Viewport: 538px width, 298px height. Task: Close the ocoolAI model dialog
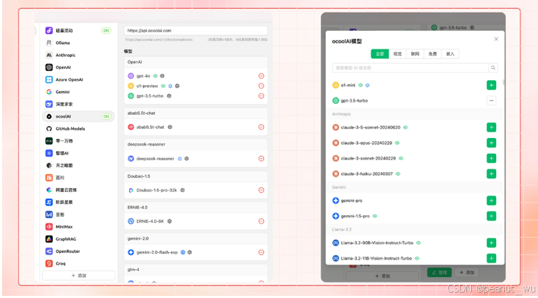point(496,39)
